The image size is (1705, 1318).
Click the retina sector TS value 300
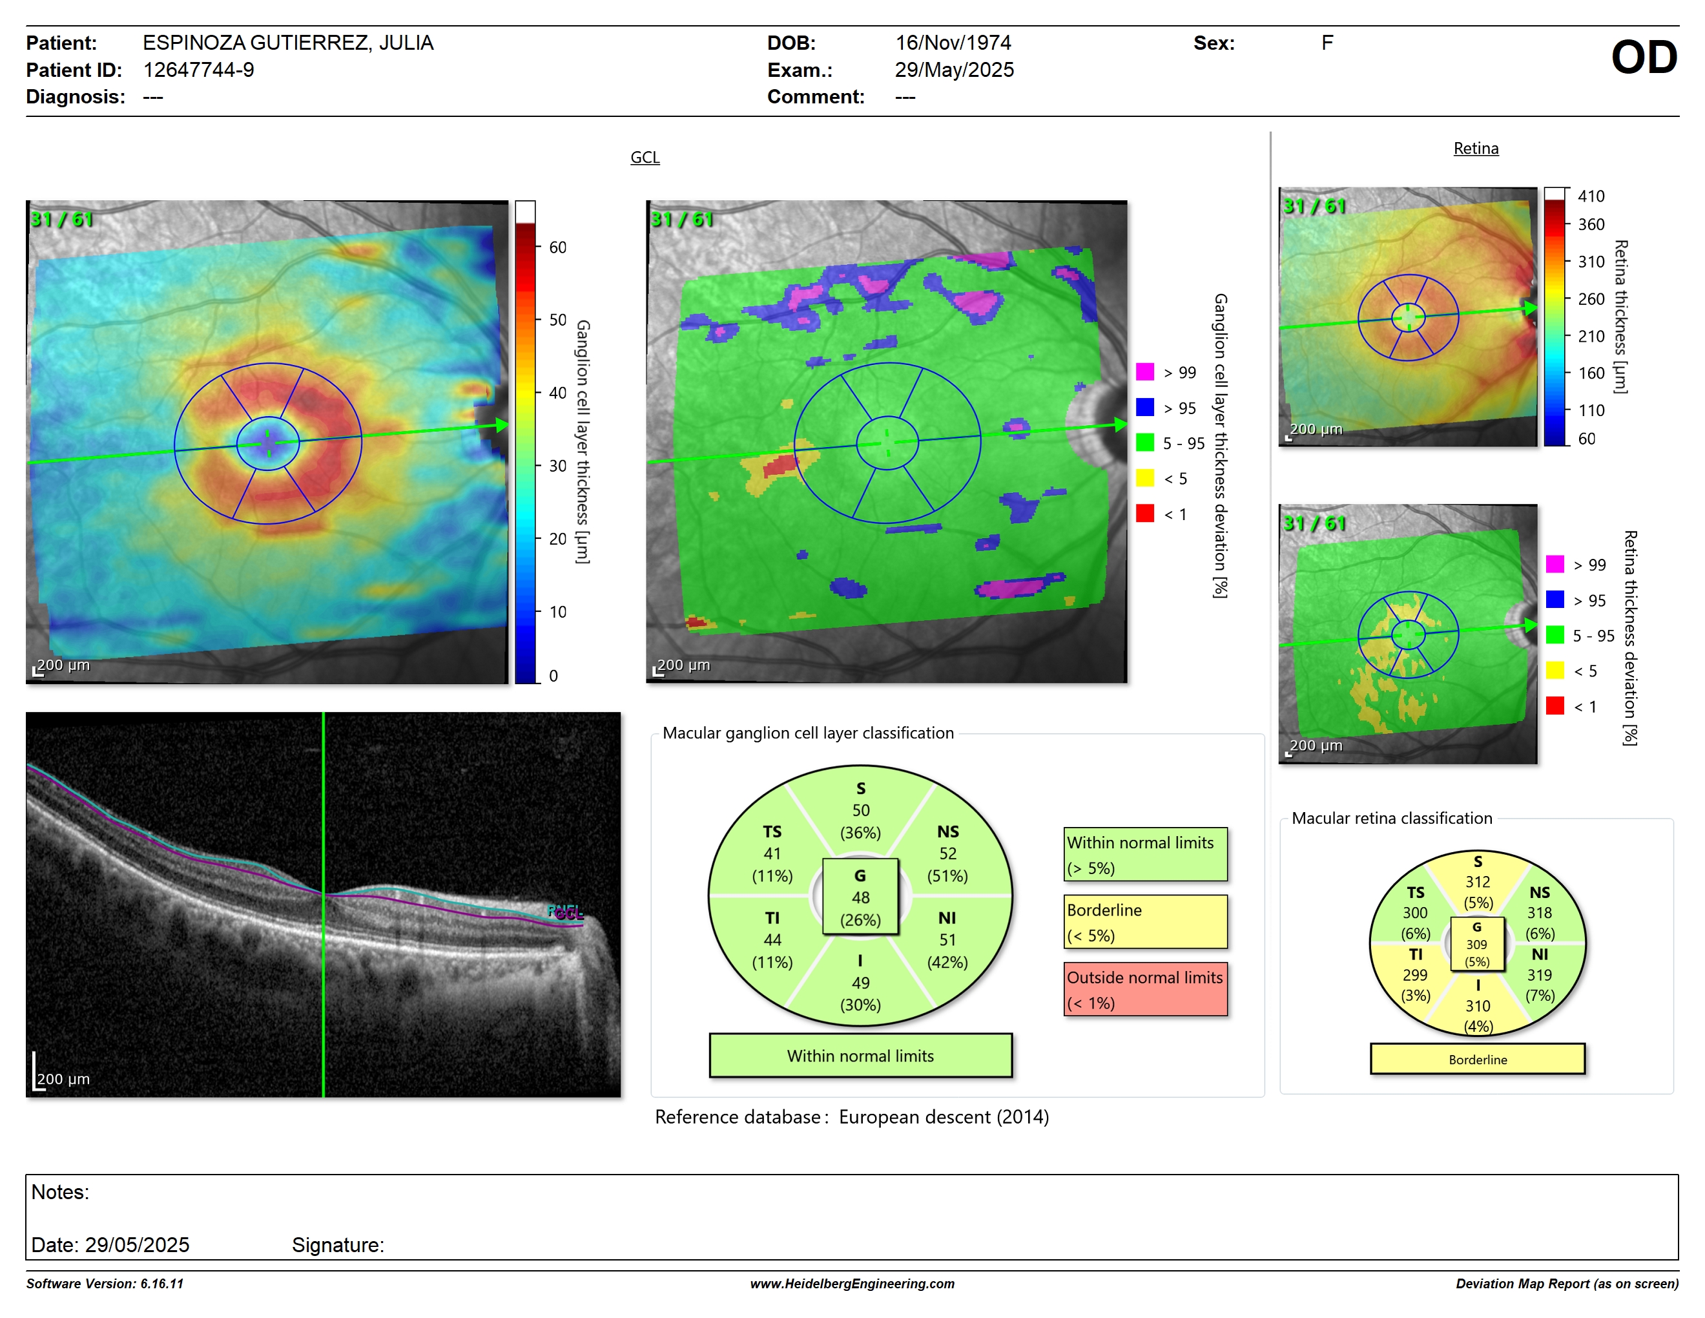(1414, 912)
